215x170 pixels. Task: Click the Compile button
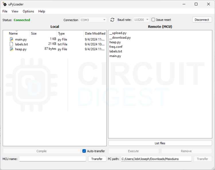(x=42, y=151)
